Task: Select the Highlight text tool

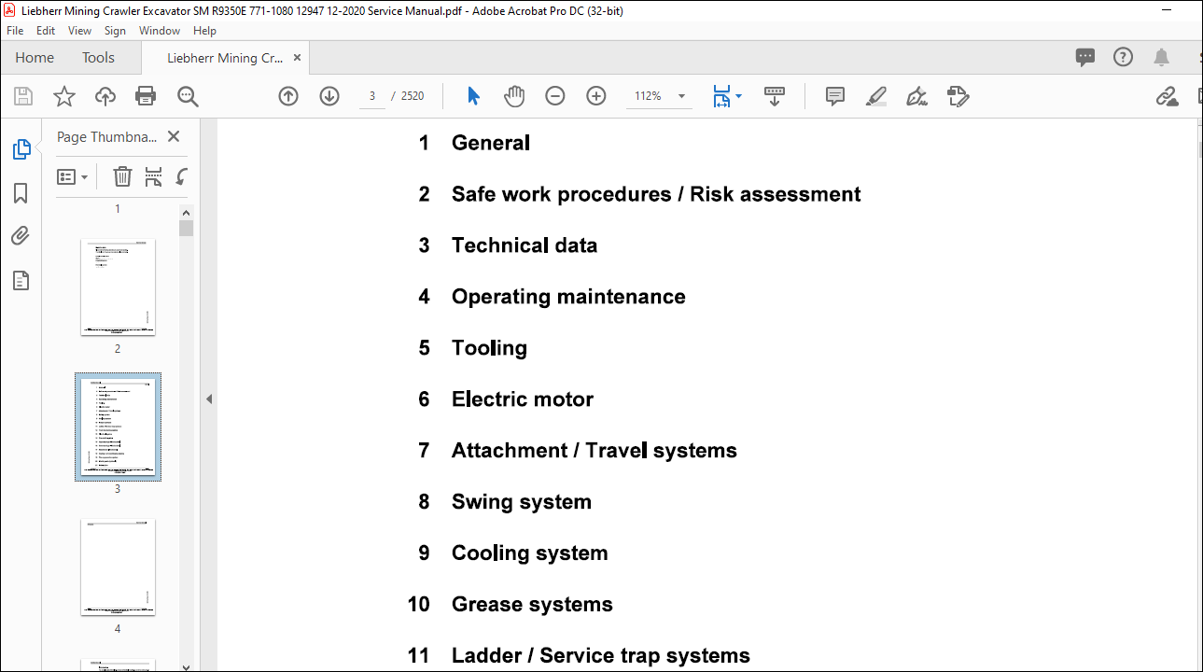Action: pyautogui.click(x=876, y=96)
